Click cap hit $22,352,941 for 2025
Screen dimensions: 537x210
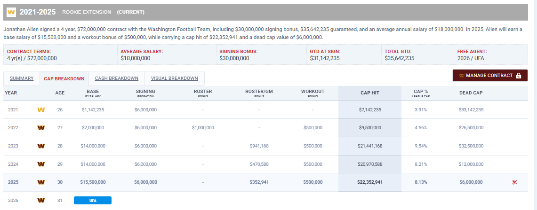click(x=370, y=182)
